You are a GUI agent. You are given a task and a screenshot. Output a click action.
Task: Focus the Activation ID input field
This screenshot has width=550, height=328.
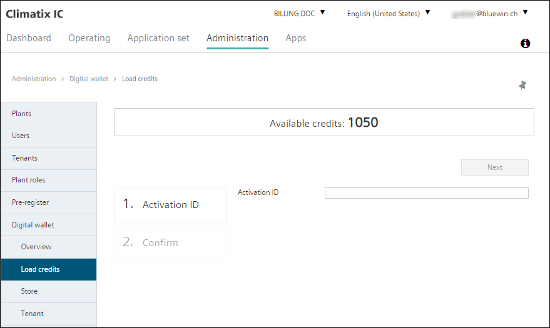[x=427, y=193]
